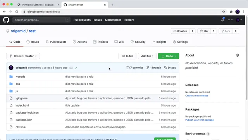Click Go to file button
Screen dimensions: 248x140
click(127, 56)
